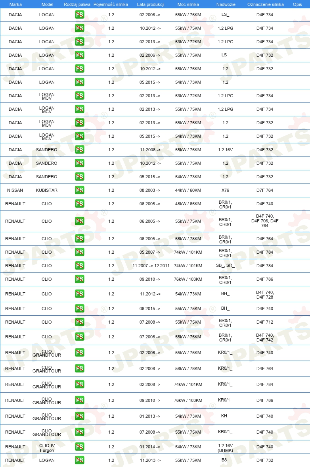Click the body code B8_
Screen dimensions: 310x467
[225, 460]
